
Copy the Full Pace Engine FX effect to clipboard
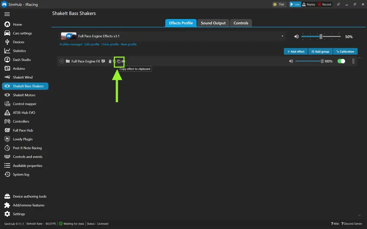(119, 61)
